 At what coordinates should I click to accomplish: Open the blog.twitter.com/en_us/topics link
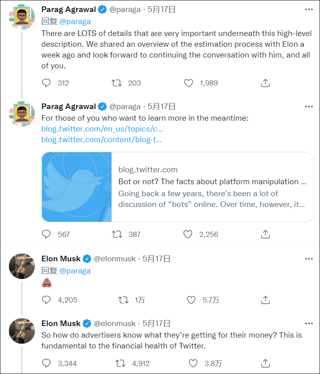click(102, 129)
